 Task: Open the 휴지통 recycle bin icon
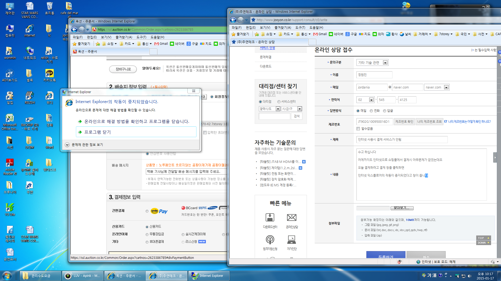point(49,8)
